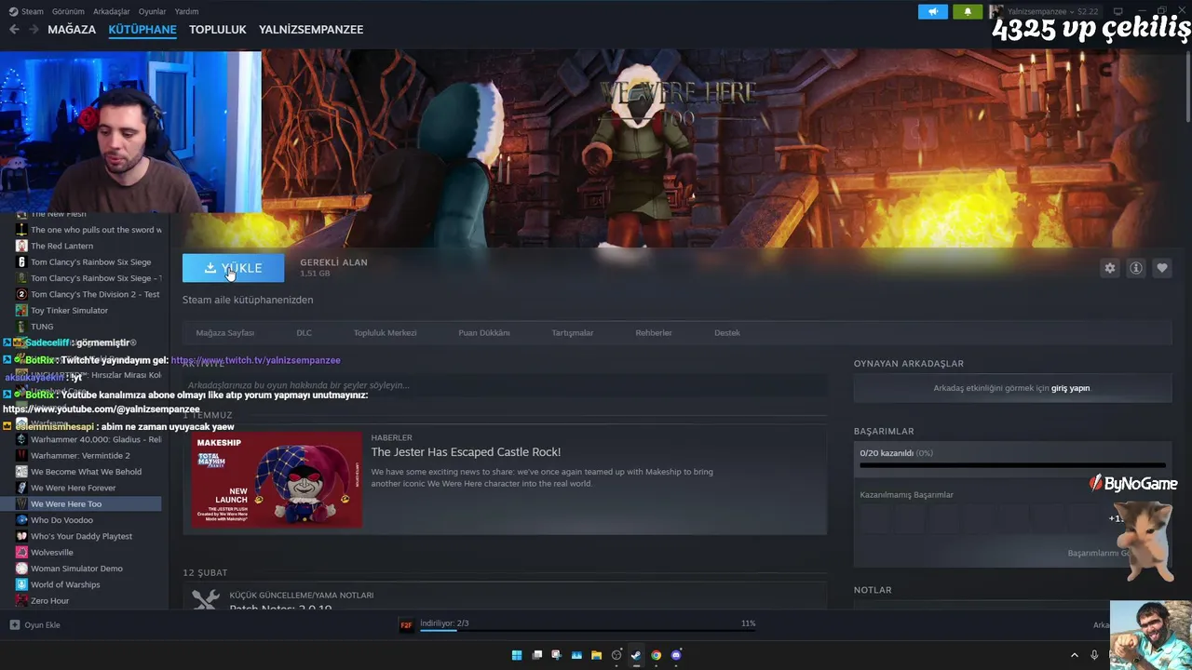Open Discord from the taskbar
This screenshot has width=1192, height=670.
pyautogui.click(x=676, y=655)
